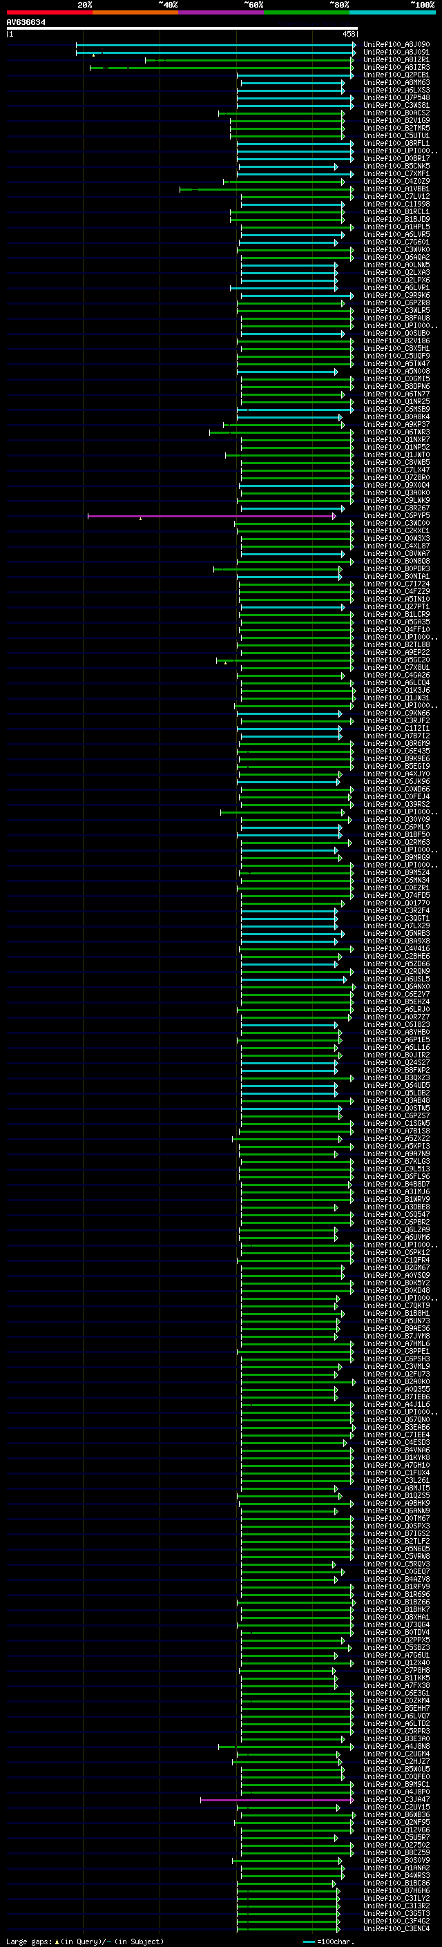
Task: Open hit UniRef100_B1RCL1
Action: (396, 211)
